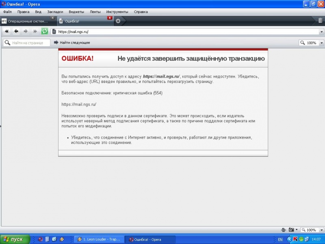This screenshot has height=244, width=325.
Task: Open the 'Инструменты' menu
Action: pos(117,12)
